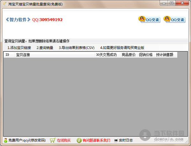Select the 促销价格 column header

coord(146,55)
